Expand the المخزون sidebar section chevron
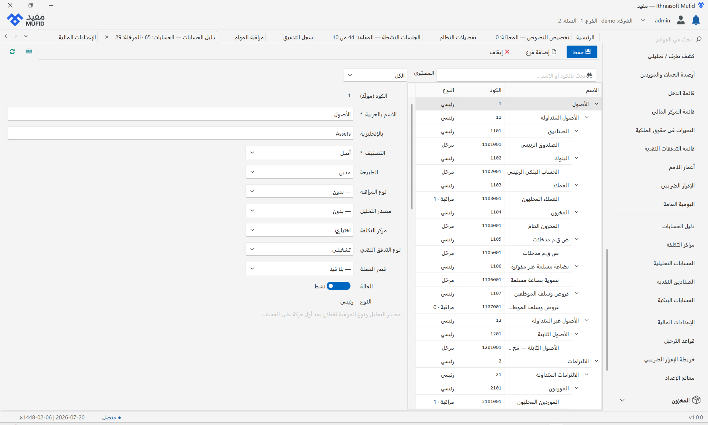Image resolution: width=708 pixels, height=425 pixels. [x=622, y=400]
